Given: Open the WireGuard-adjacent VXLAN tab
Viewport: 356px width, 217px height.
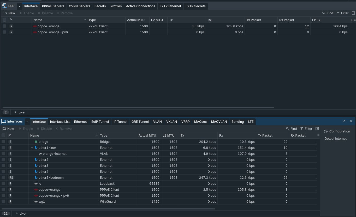Looking at the screenshot, I should click(x=171, y=122).
